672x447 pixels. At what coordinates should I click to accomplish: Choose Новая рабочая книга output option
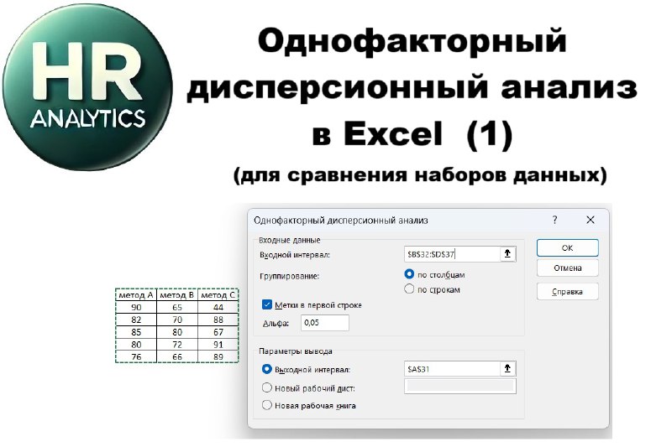click(x=266, y=405)
